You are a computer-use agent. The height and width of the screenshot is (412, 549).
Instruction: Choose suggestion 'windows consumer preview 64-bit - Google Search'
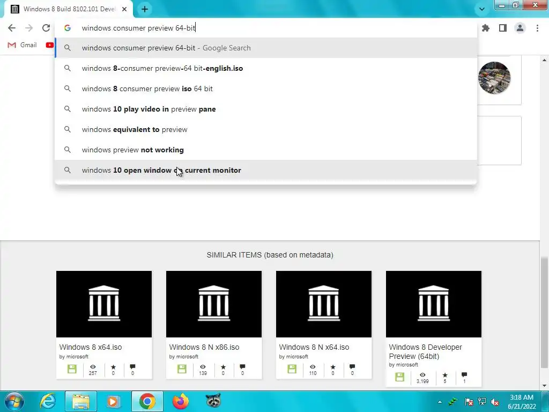(x=266, y=48)
